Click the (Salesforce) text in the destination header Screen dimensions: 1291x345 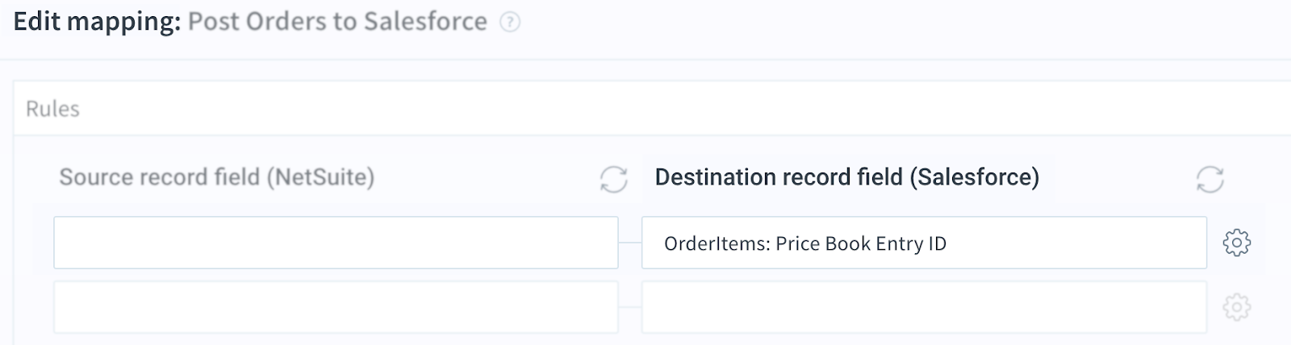[x=975, y=177]
